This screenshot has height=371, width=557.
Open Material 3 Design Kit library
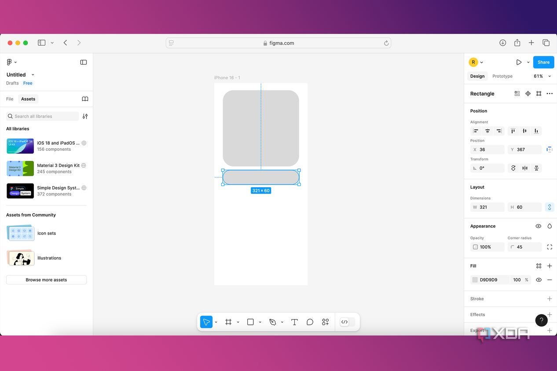coord(46,168)
